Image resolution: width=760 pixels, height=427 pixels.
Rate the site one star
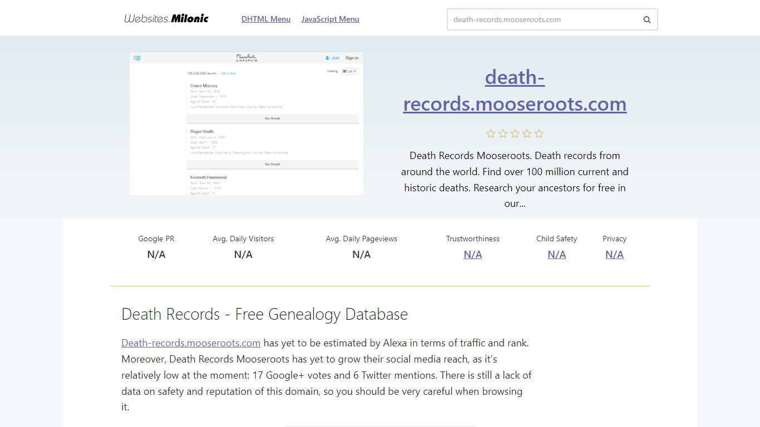(491, 133)
